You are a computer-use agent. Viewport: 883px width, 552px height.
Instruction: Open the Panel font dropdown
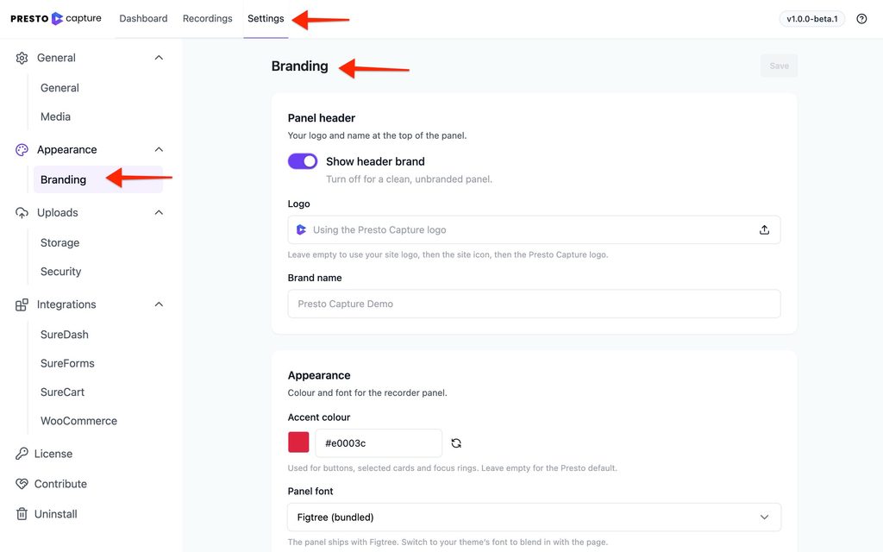pyautogui.click(x=534, y=517)
